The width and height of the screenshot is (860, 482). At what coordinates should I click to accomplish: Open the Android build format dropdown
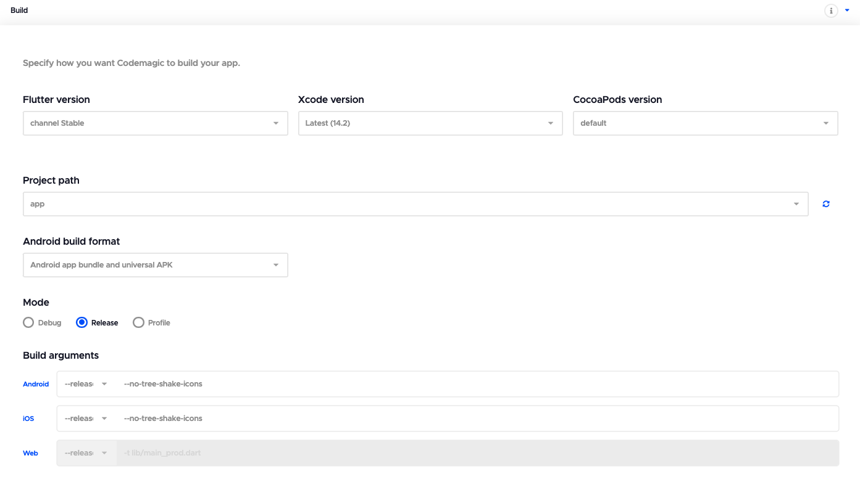156,265
